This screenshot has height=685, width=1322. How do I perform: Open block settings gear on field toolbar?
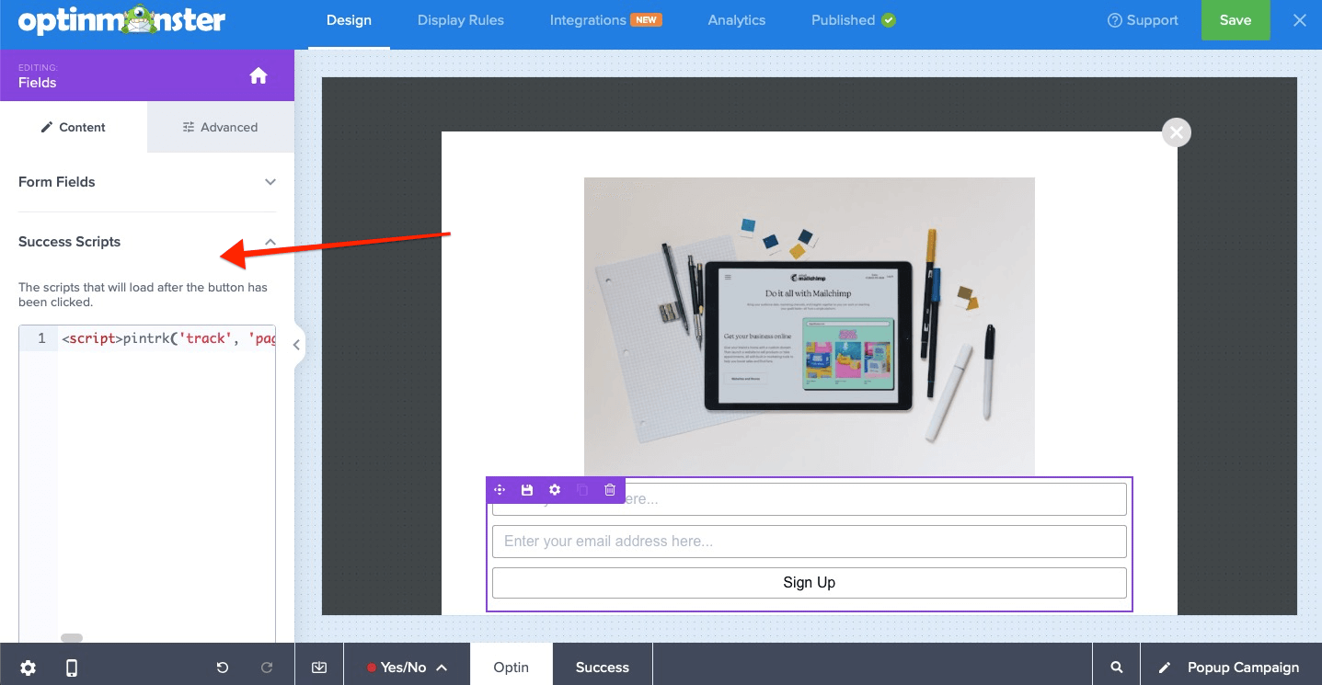pyautogui.click(x=555, y=490)
